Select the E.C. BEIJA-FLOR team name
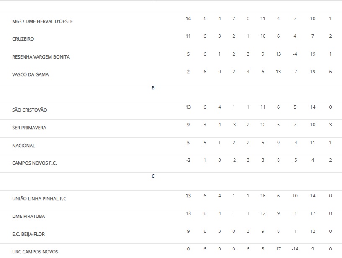 pos(28,234)
